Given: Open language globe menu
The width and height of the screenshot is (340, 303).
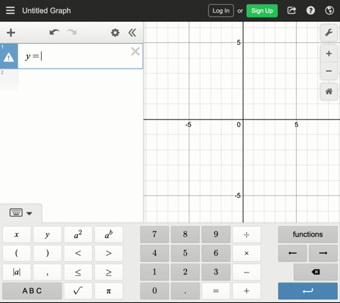Looking at the screenshot, I should click(329, 11).
